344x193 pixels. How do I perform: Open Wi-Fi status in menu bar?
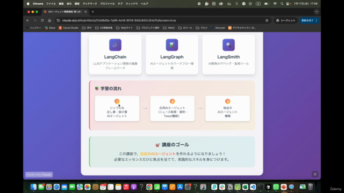click(275, 4)
